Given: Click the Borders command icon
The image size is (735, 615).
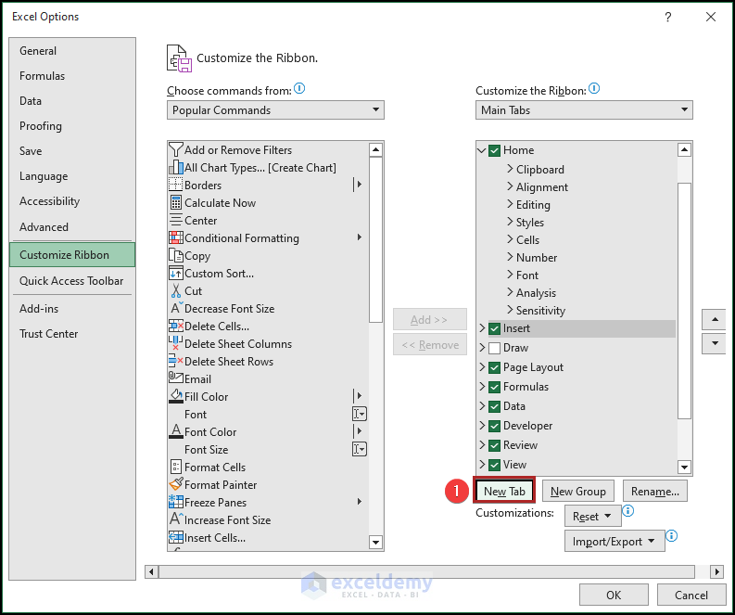Looking at the screenshot, I should pyautogui.click(x=175, y=185).
